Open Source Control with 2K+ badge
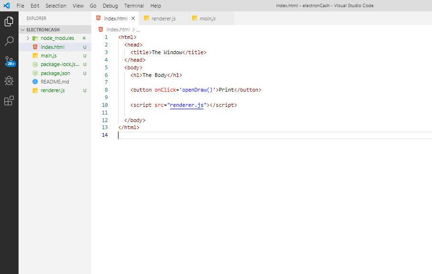The image size is (432, 274). [10, 61]
